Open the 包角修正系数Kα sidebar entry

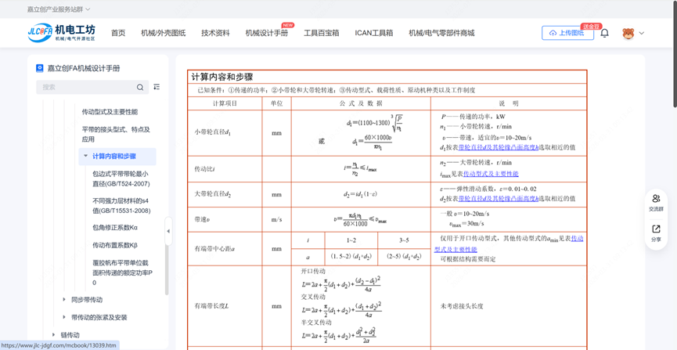(x=115, y=228)
